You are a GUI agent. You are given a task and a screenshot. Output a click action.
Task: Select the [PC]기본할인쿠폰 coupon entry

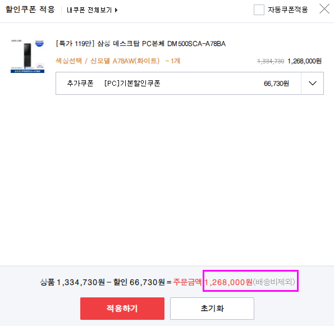pos(132,83)
